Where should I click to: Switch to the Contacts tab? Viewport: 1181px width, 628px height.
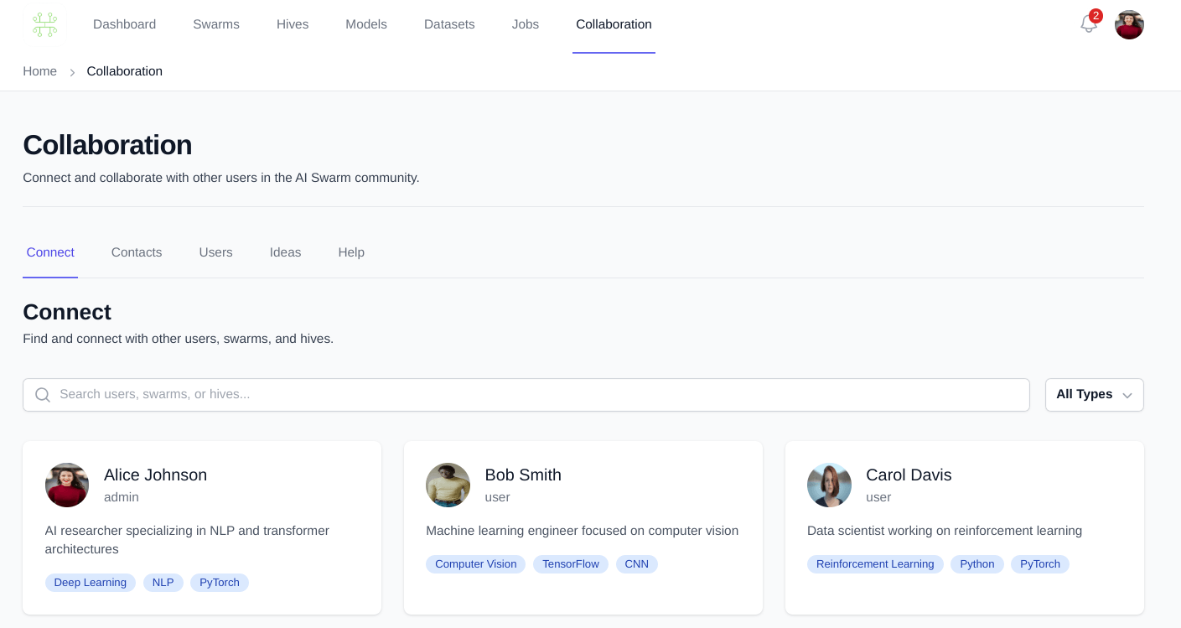tap(137, 252)
